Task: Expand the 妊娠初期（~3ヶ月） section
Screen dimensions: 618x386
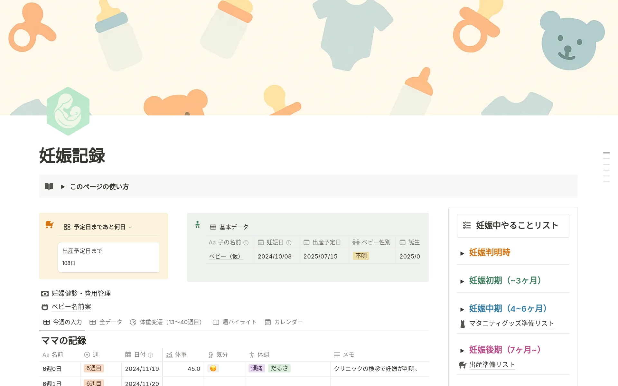Action: (462, 281)
